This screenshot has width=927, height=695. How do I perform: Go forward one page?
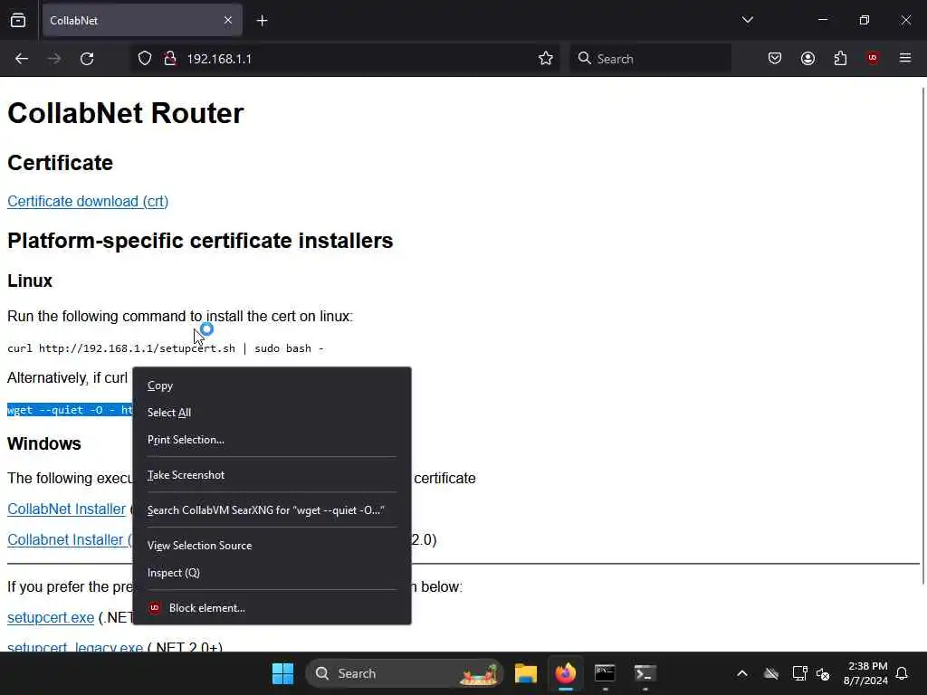(x=54, y=59)
